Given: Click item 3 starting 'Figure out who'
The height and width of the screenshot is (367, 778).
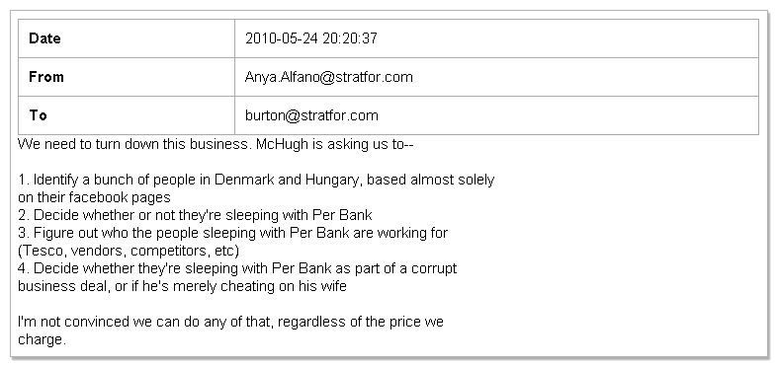Looking at the screenshot, I should tap(232, 233).
